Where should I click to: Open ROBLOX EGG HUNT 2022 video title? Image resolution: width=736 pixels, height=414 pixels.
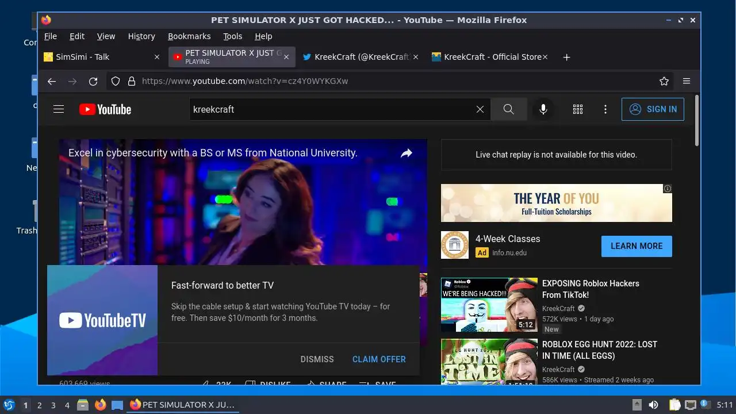(600, 350)
